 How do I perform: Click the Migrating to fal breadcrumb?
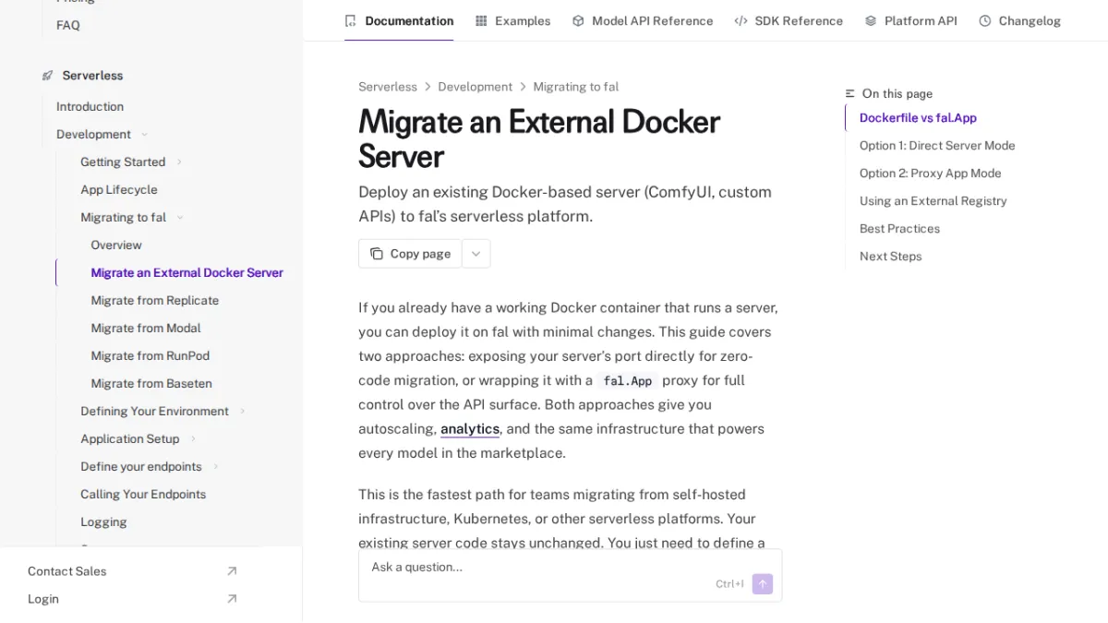(x=576, y=87)
